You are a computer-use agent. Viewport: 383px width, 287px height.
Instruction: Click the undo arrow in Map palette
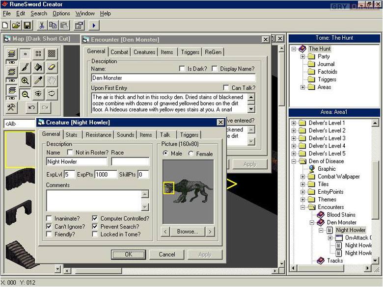(x=31, y=107)
